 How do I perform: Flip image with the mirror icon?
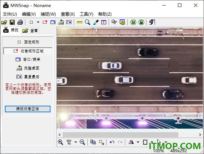[x=131, y=142]
